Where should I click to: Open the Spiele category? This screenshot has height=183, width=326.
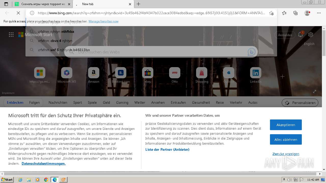92,102
